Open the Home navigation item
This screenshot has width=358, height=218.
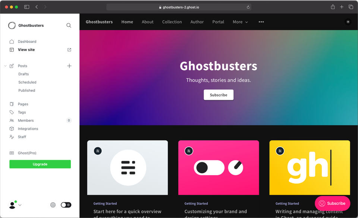tap(127, 22)
